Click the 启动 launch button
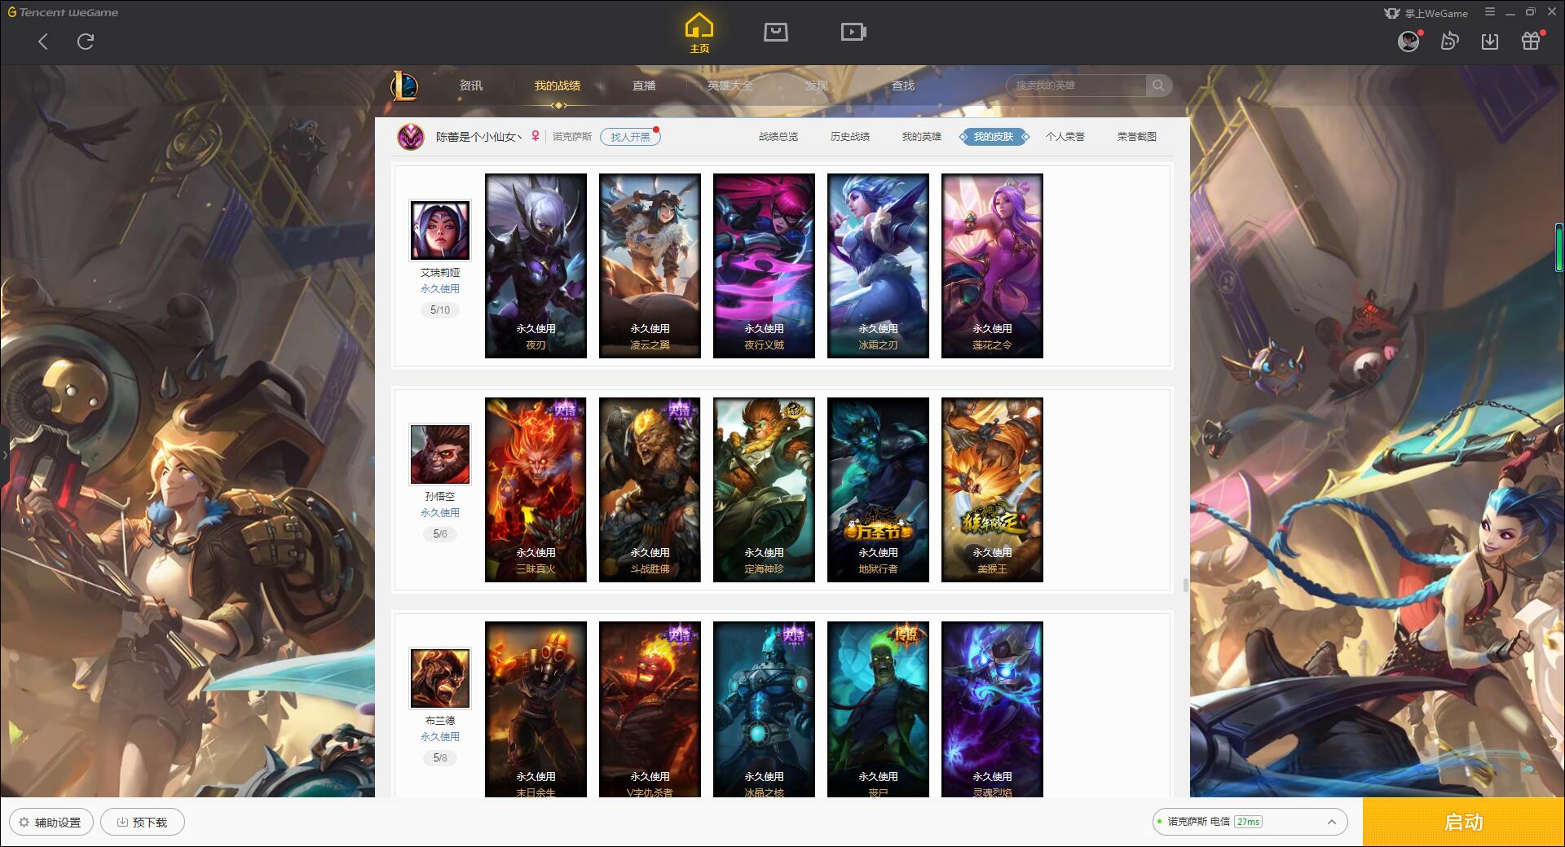The height and width of the screenshot is (847, 1565). (1463, 823)
